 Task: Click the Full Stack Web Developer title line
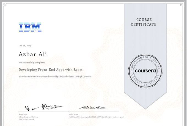pyautogui.click(x=96, y=117)
